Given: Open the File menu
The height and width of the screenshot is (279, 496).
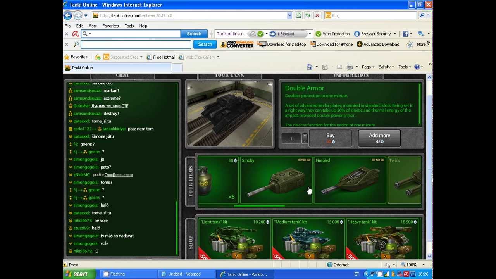Looking at the screenshot, I should coord(68,26).
